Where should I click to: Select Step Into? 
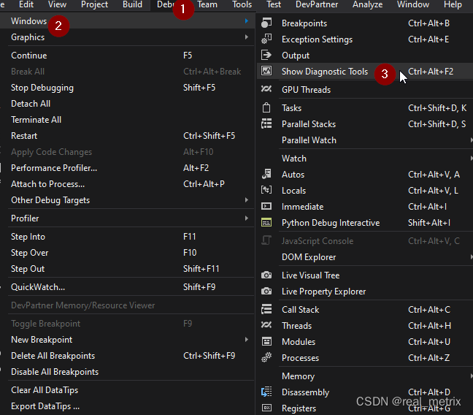coord(127,237)
